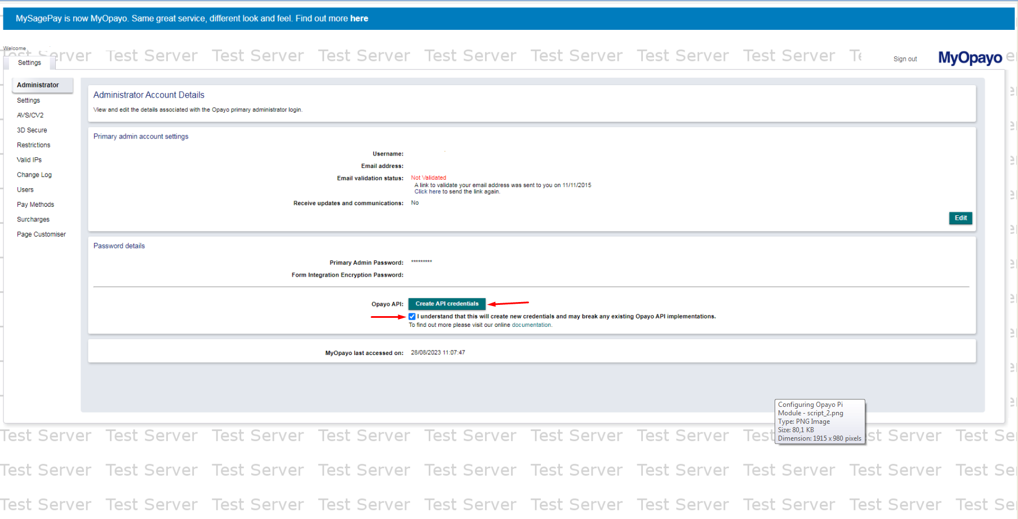View the Change Log
Viewport: 1018px width, 519px height.
click(34, 175)
